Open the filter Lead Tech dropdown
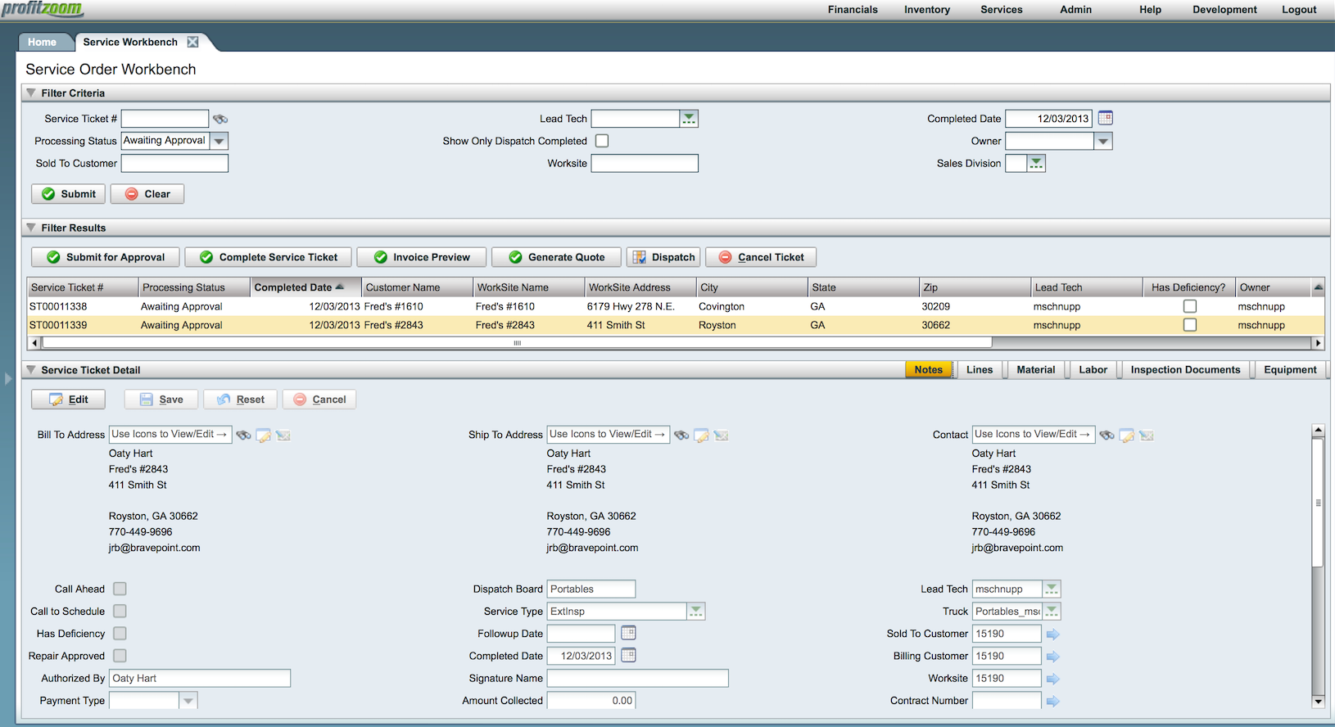 [x=689, y=119]
